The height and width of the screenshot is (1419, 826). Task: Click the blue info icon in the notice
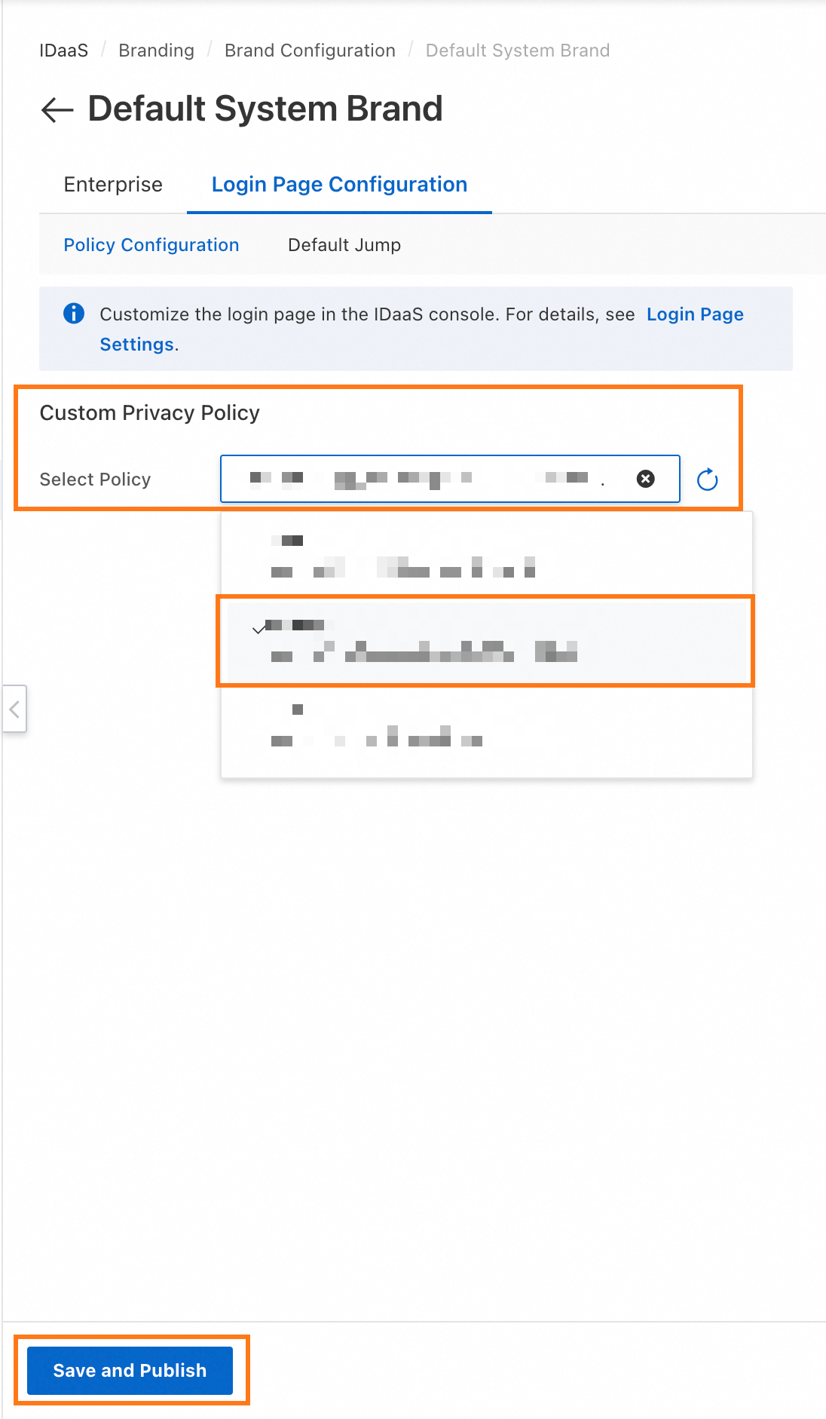tap(74, 314)
